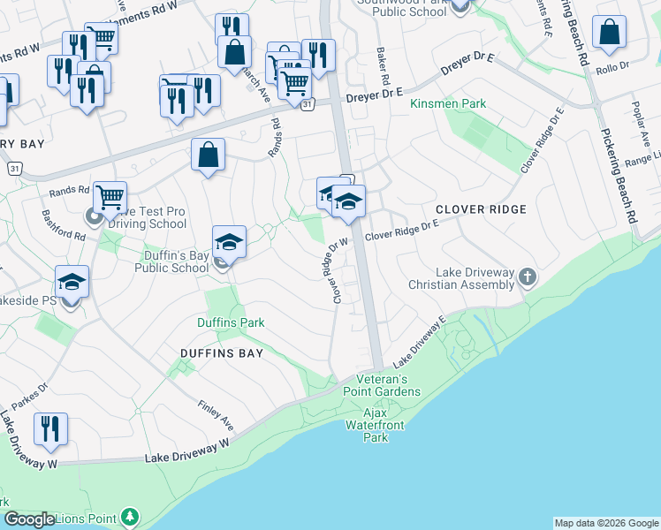Open the Ajax Waterfront Park label
This screenshot has height=530, width=661.
[x=376, y=425]
